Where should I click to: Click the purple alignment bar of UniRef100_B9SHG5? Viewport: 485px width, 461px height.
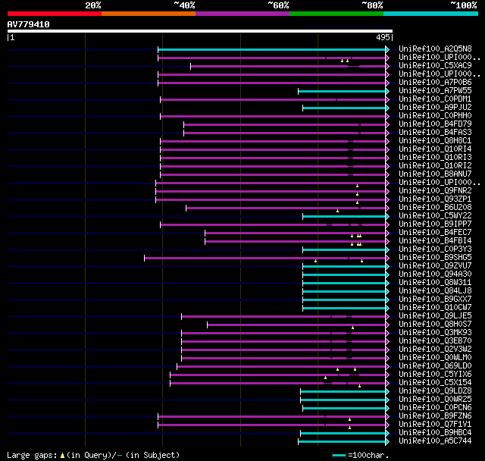(264, 258)
